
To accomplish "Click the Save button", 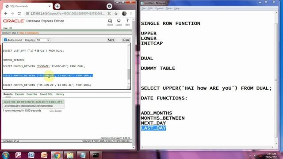I will (x=111, y=40).
